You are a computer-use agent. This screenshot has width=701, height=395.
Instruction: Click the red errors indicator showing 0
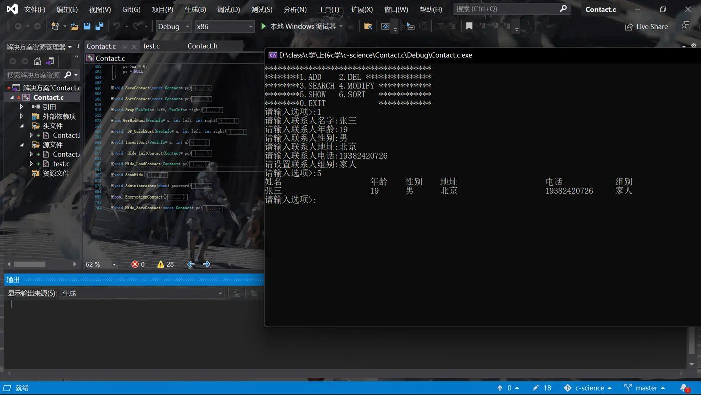(138, 264)
